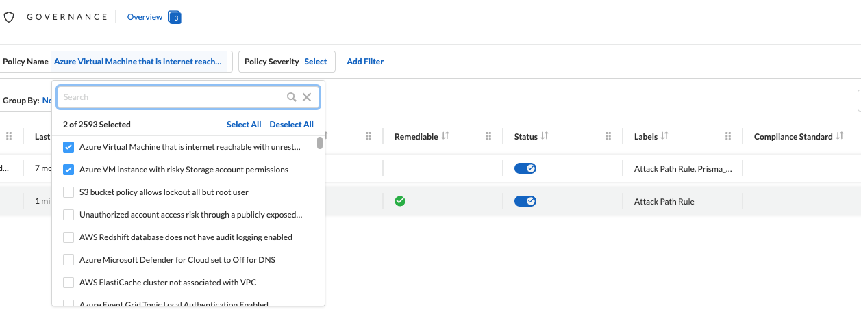This screenshot has height=327, width=861.
Task: Uncheck Azure Virtual Machine internet reachable policy
Action: (x=68, y=147)
